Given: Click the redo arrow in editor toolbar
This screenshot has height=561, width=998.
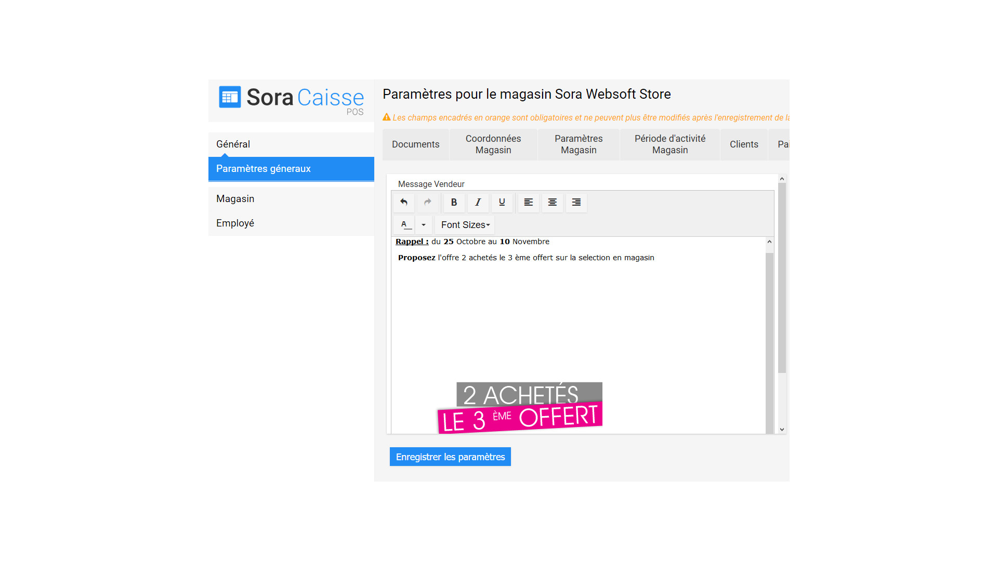Looking at the screenshot, I should click(428, 203).
